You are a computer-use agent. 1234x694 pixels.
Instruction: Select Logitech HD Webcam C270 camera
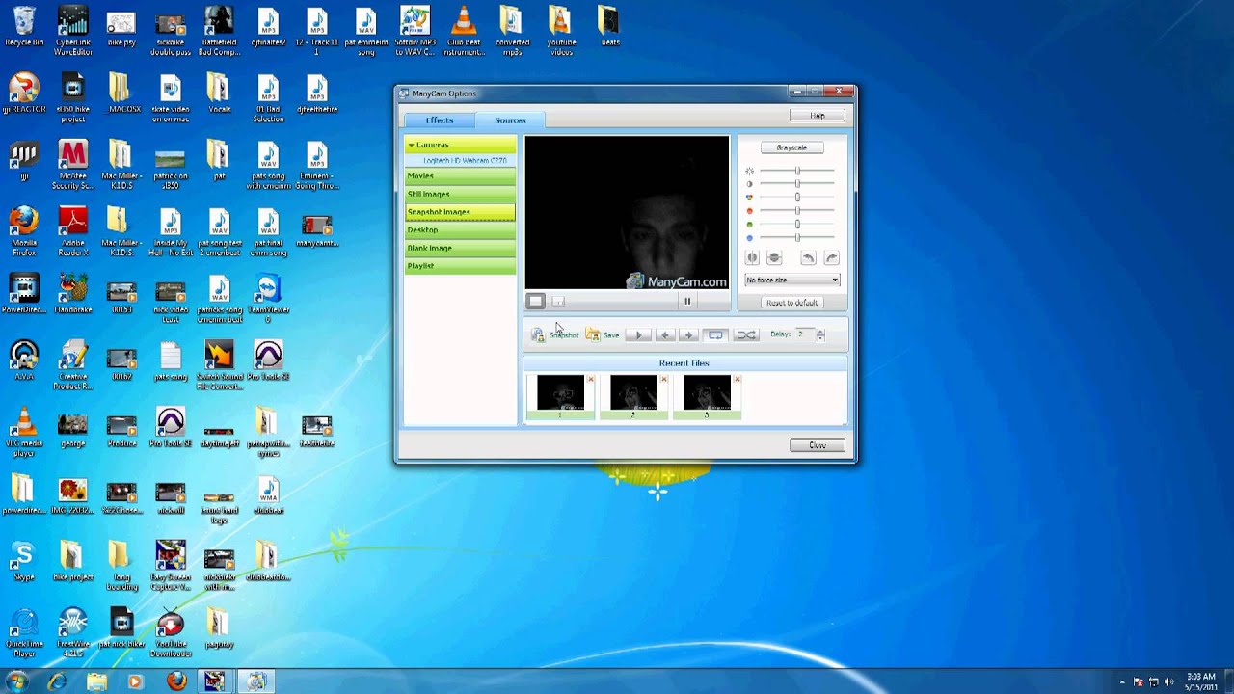(465, 161)
